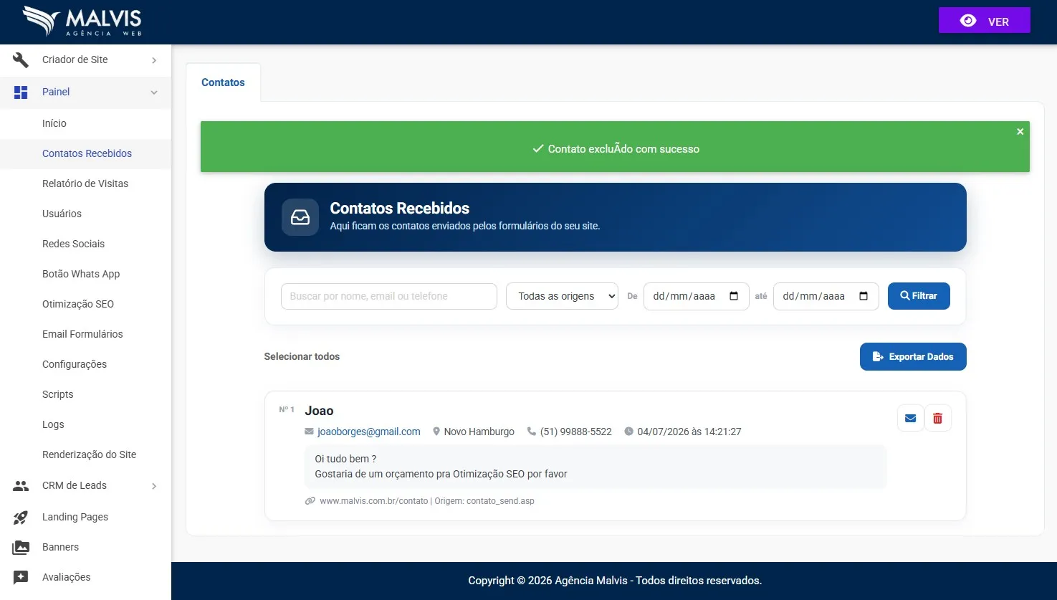Viewport: 1057px width, 600px height.
Task: Click the Banners image icon
Action: coord(21,548)
